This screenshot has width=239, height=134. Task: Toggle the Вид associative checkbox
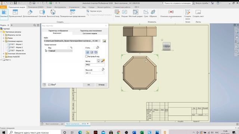pos(69,48)
